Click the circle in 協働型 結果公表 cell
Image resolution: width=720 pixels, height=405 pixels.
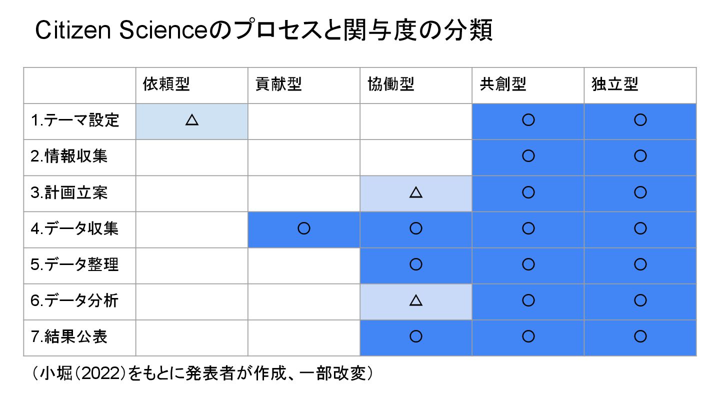416,336
